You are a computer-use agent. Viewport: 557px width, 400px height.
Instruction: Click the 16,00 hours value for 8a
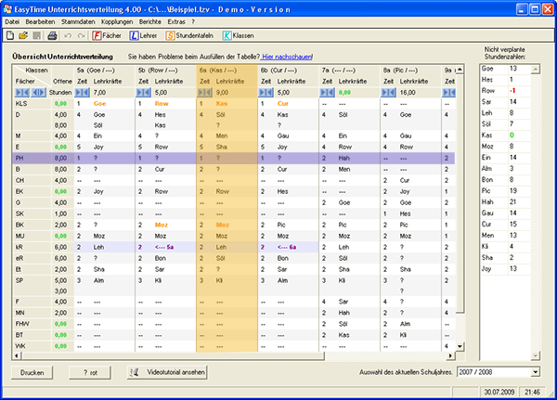pos(408,93)
